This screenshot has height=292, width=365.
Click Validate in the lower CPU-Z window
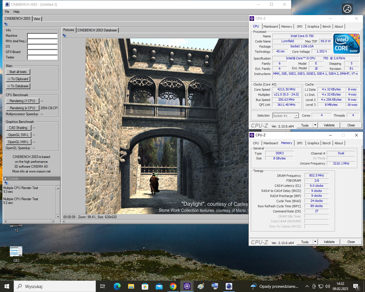pyautogui.click(x=329, y=242)
